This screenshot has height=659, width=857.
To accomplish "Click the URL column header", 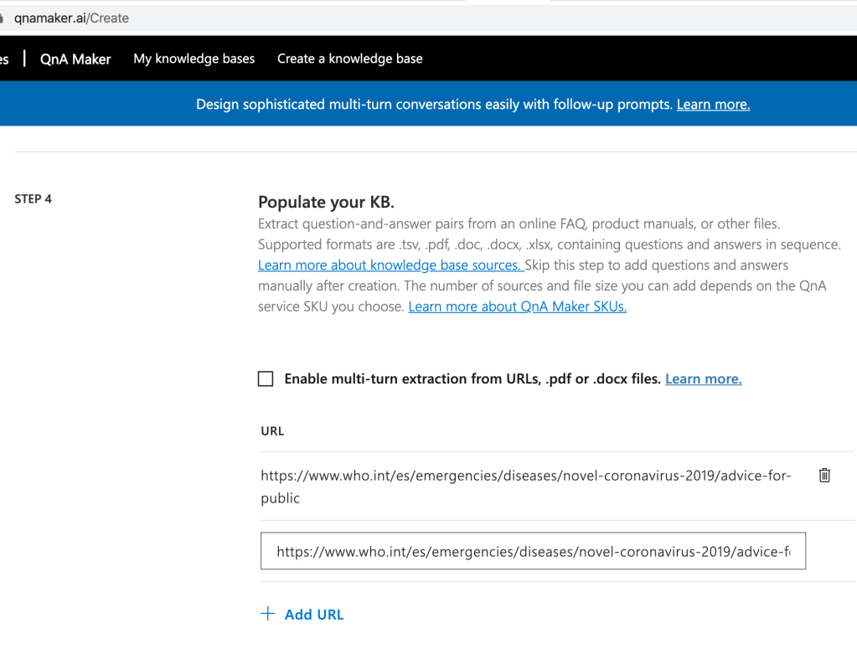I will pyautogui.click(x=271, y=430).
